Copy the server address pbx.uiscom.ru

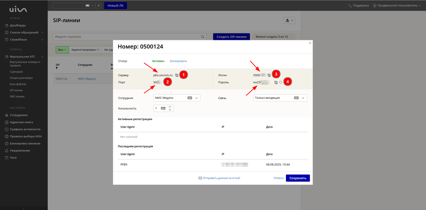tap(177, 75)
